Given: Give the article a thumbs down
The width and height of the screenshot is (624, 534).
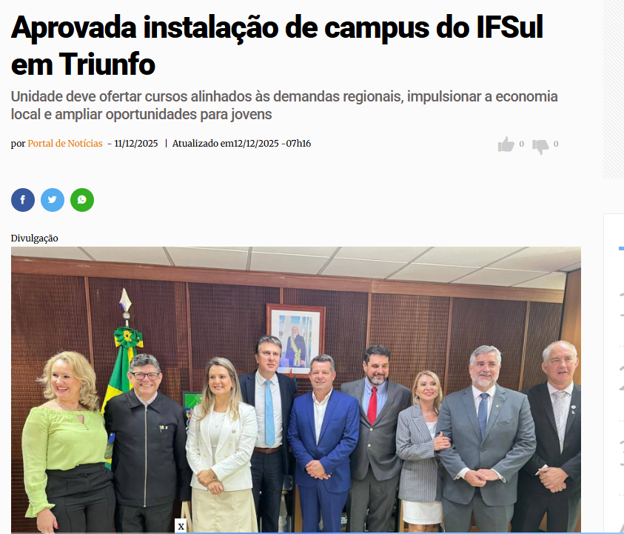Looking at the screenshot, I should click(540, 146).
